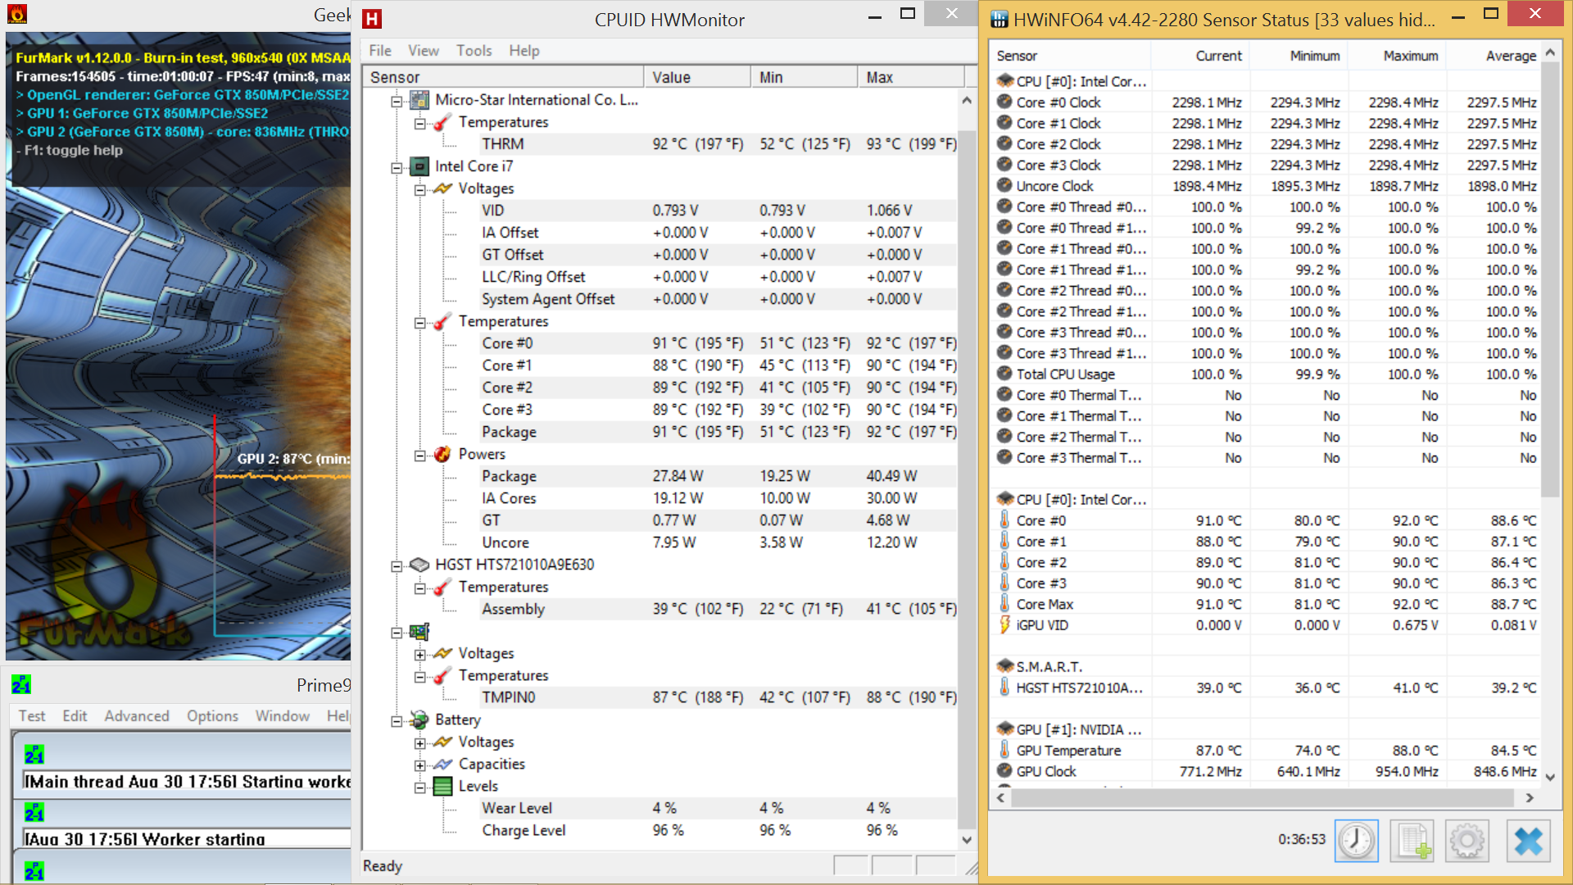Click the Prime95 Worker starting window icon
1573x885 pixels.
(34, 813)
